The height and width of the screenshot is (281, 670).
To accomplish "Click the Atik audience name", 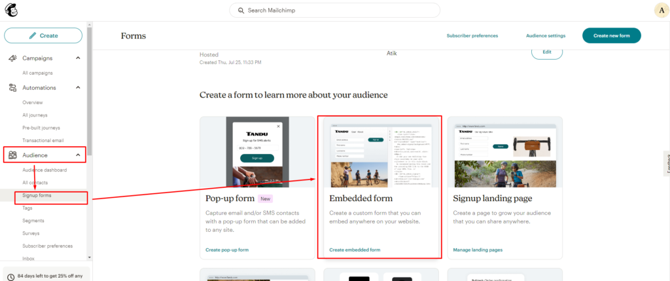I will click(392, 54).
